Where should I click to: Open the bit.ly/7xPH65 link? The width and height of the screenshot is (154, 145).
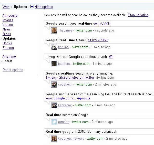[x=98, y=40]
